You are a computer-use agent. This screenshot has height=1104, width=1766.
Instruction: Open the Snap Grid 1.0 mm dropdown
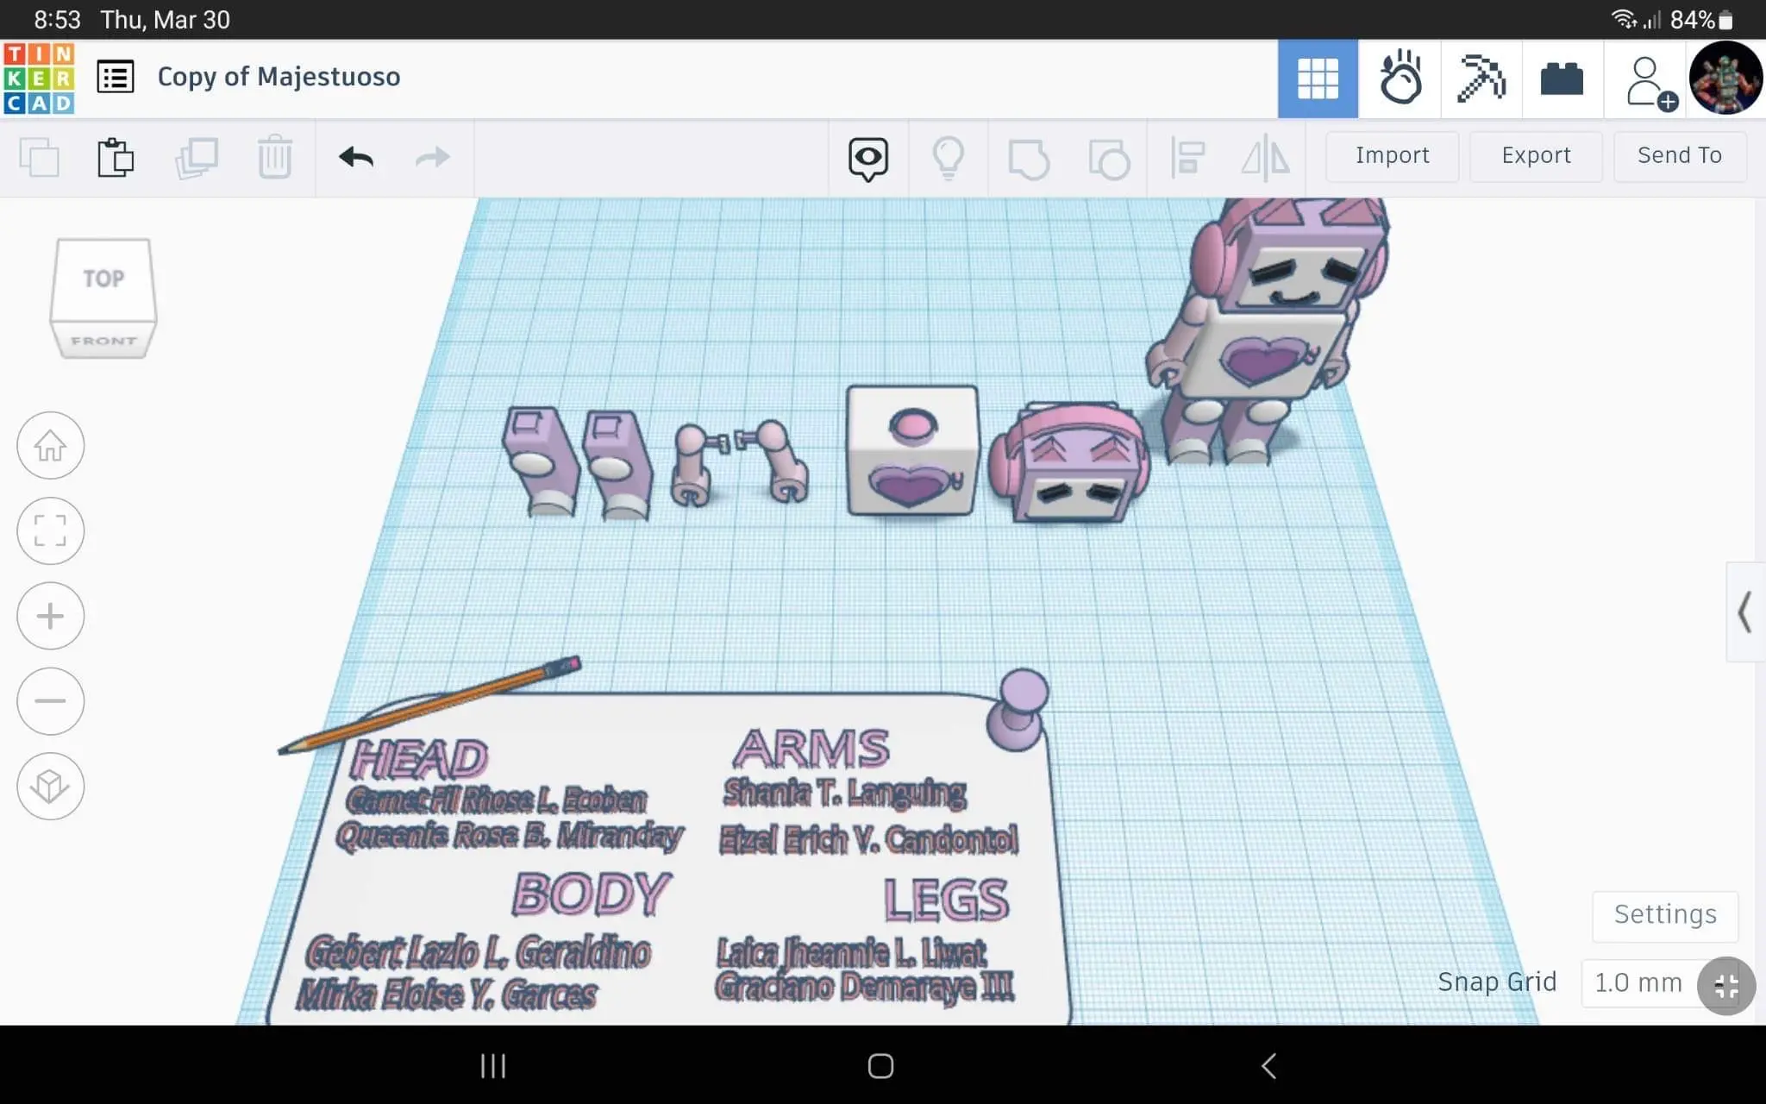[x=1638, y=982]
